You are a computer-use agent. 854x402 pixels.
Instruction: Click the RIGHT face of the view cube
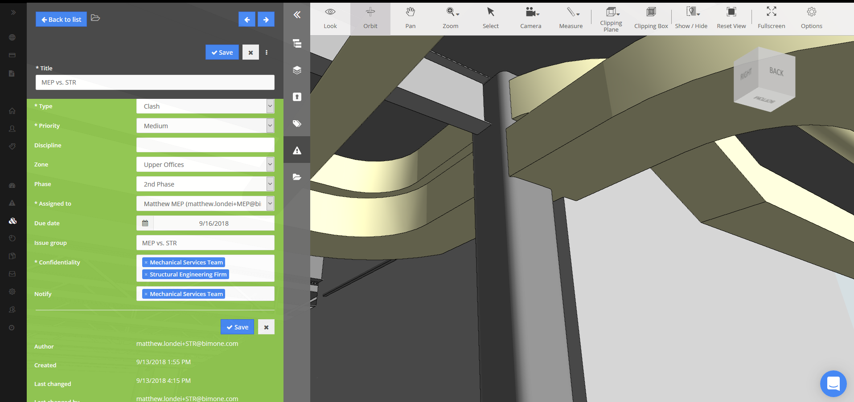click(746, 74)
